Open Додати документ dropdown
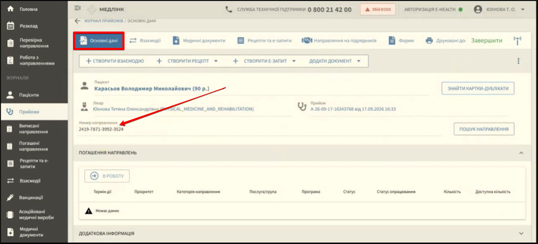 point(335,61)
